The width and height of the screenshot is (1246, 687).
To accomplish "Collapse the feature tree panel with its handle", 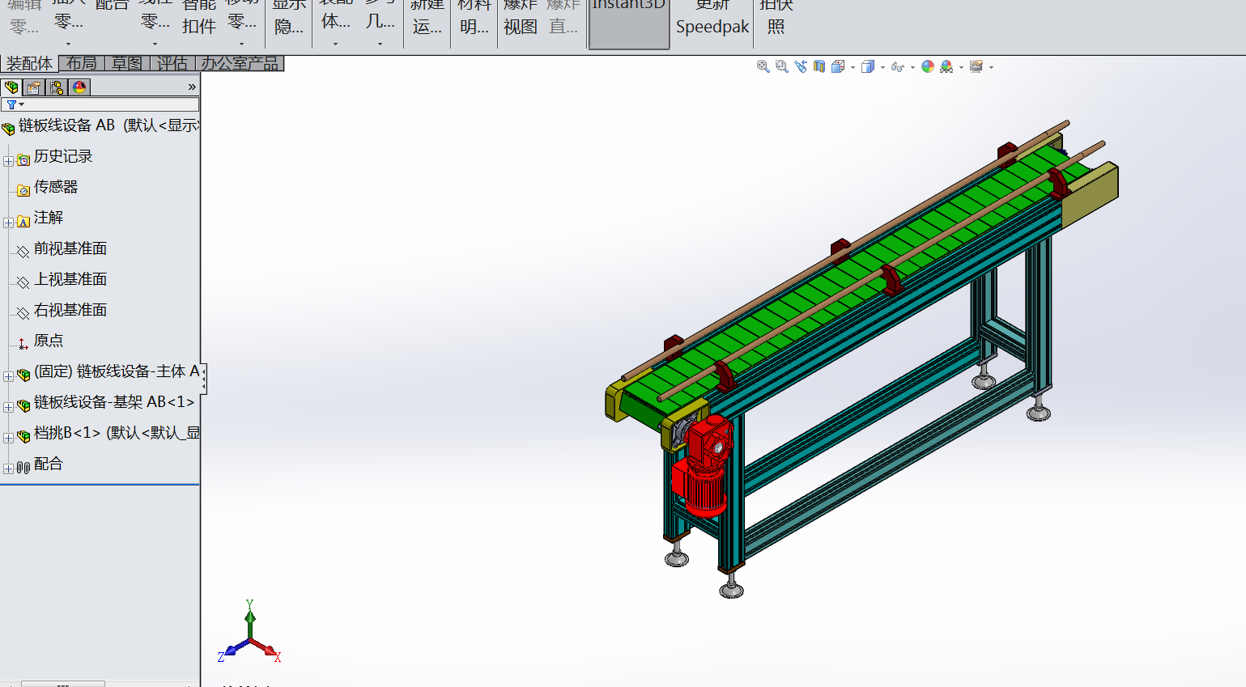I will [204, 379].
